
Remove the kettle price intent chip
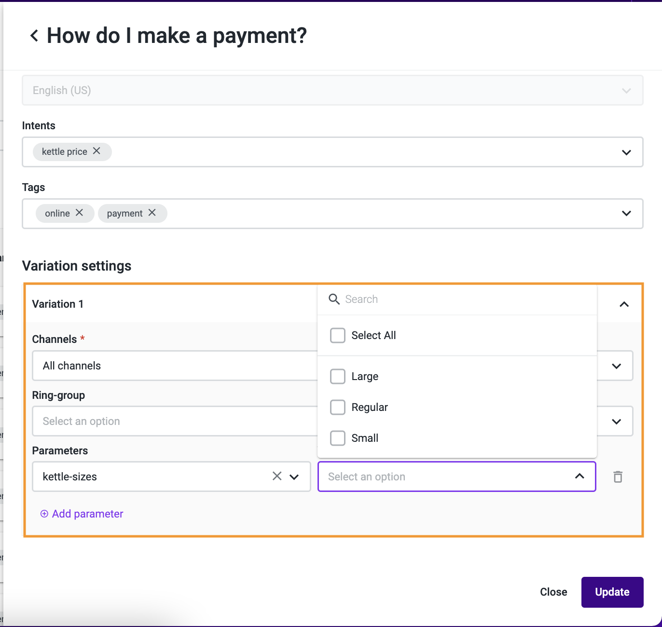(x=97, y=151)
